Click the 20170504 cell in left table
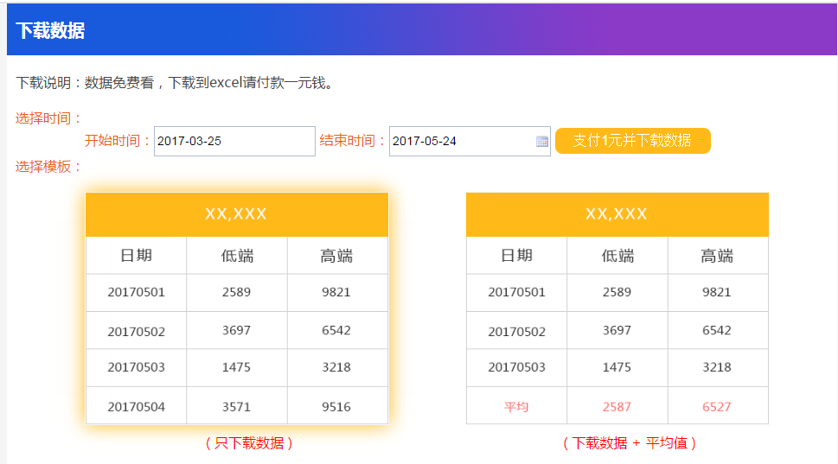This screenshot has width=838, height=464. click(x=137, y=407)
